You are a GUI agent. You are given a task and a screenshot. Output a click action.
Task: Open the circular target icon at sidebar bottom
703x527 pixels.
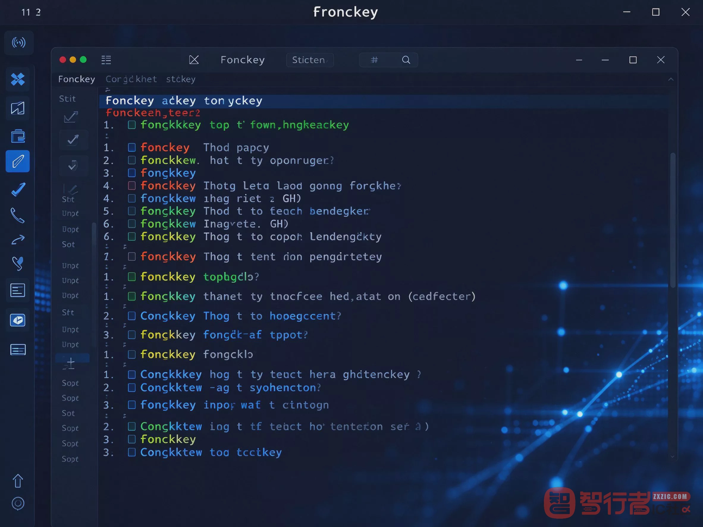pyautogui.click(x=18, y=503)
